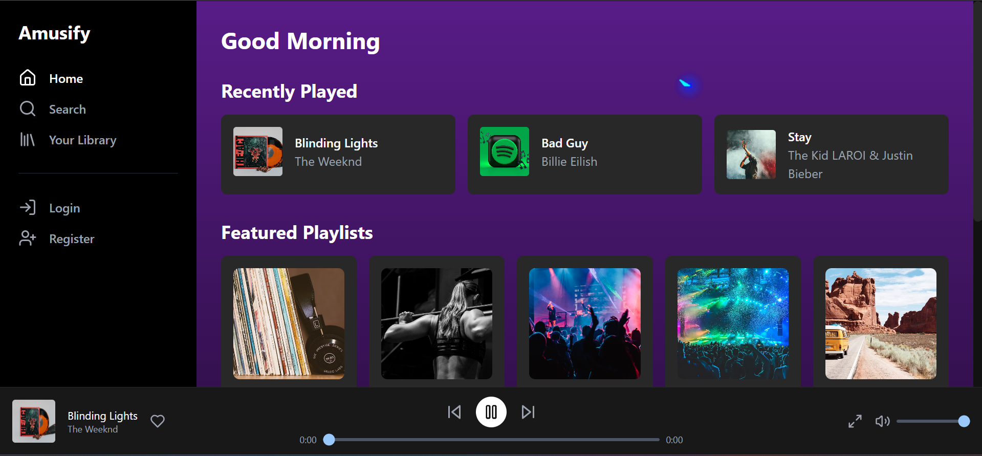This screenshot has height=456, width=982.
Task: Click the Login arrow icon
Action: [28, 207]
